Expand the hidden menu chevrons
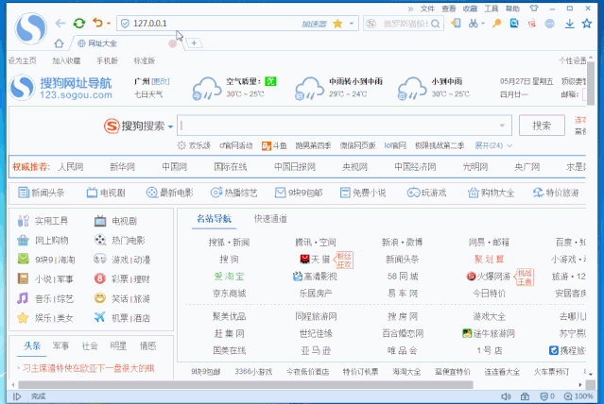Screen dimensions: 604x404 click(x=410, y=8)
